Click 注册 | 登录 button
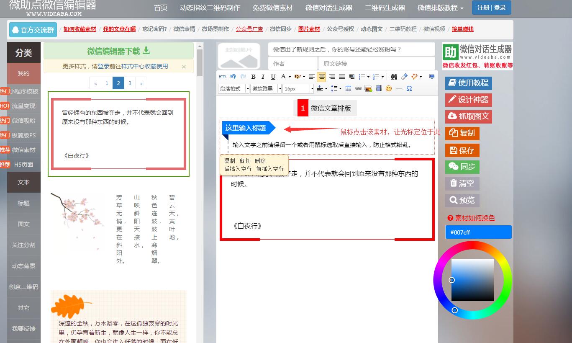Screen dimensions: 572x343 pyautogui.click(x=492, y=8)
